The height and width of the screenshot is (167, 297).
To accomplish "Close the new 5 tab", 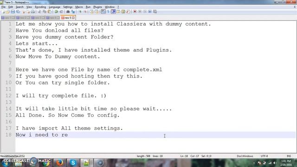I will (73, 18).
